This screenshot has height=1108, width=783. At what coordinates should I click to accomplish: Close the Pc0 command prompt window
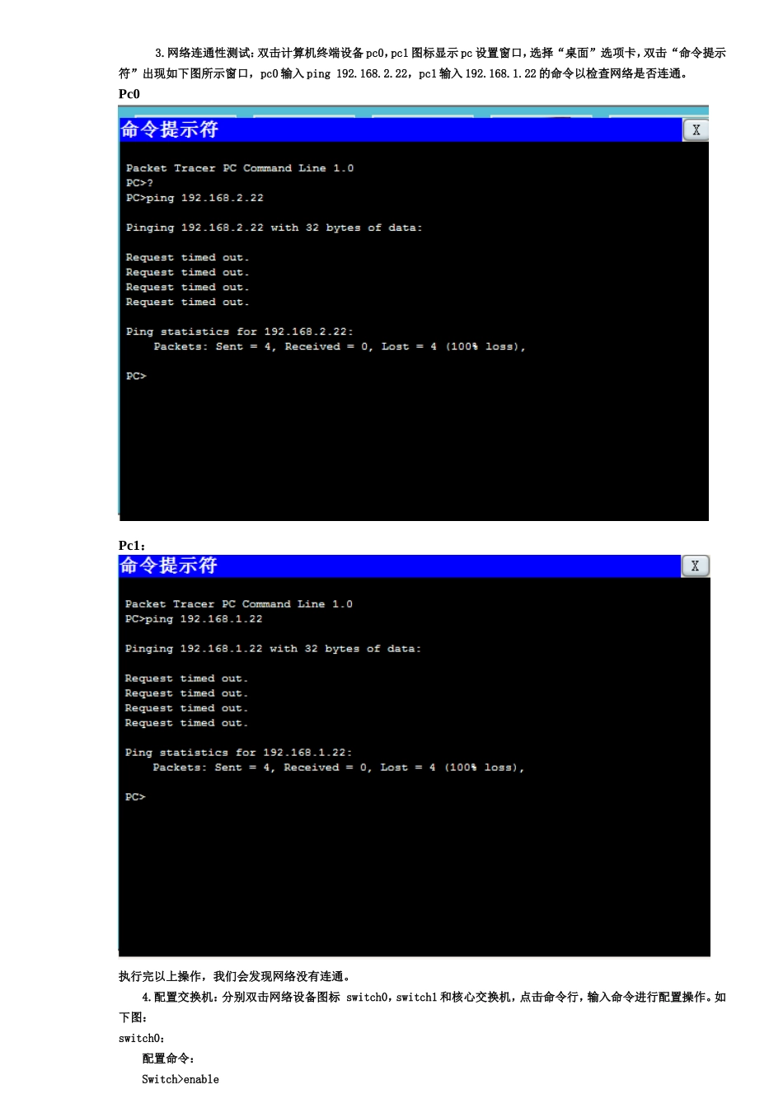tap(696, 130)
